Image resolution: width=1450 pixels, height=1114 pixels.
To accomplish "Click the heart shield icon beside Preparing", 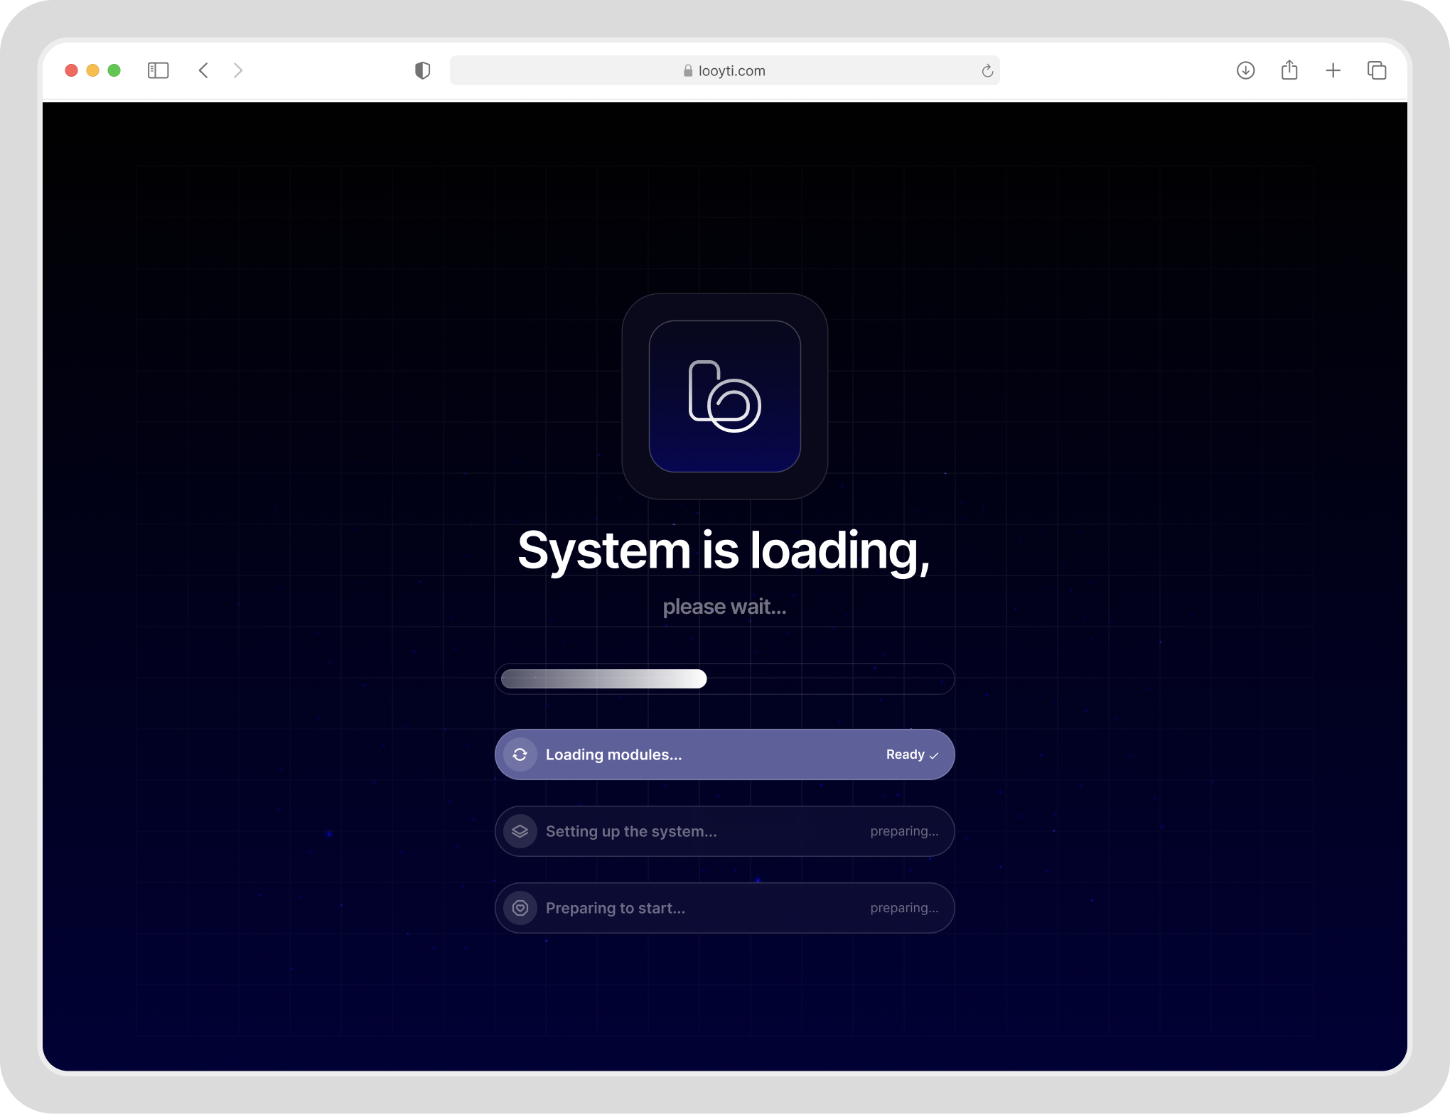I will (520, 908).
